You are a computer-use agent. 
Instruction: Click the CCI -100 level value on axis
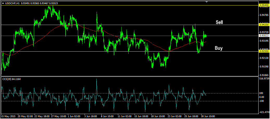(262, 101)
